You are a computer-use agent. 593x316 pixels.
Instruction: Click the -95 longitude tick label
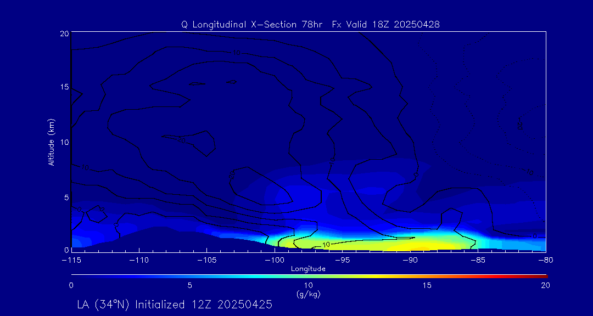342,261
